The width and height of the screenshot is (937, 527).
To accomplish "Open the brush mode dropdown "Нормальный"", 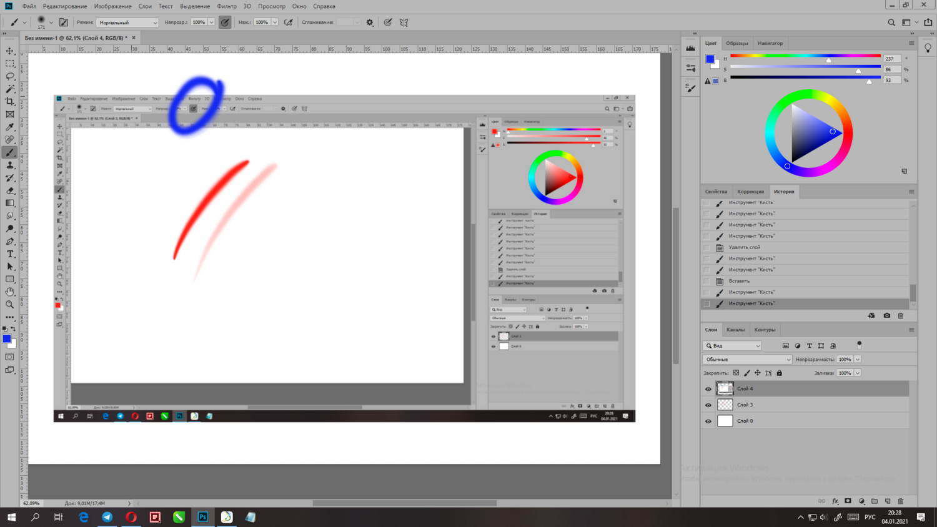I will 127,22.
